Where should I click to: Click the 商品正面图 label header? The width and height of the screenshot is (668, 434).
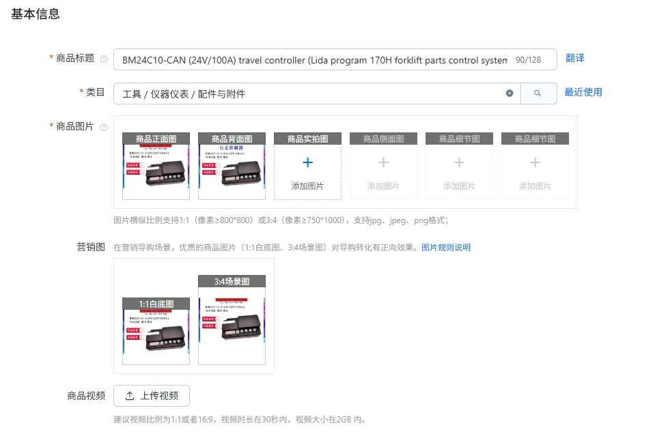pos(156,139)
